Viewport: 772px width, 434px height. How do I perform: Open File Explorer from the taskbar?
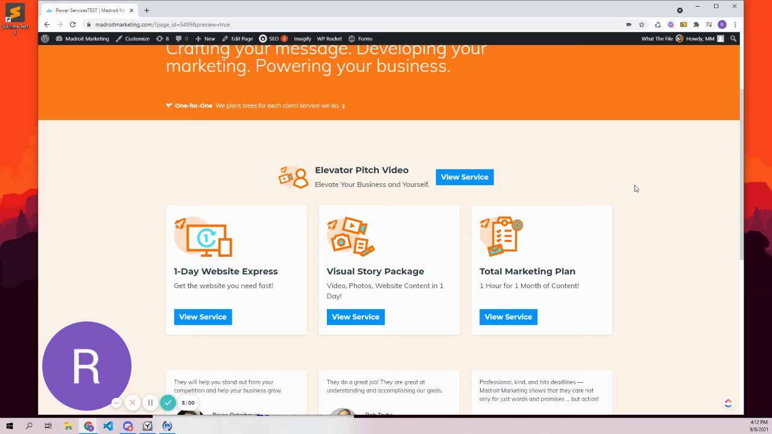(x=69, y=426)
